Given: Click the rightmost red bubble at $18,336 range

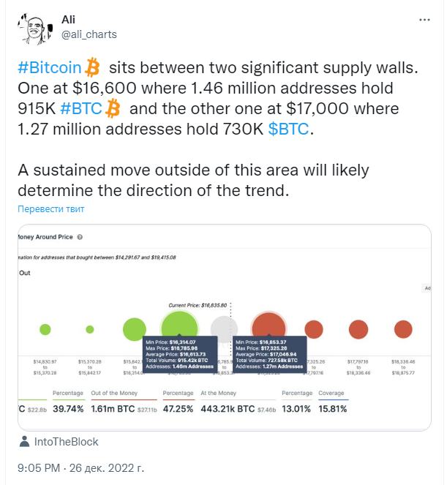Looking at the screenshot, I should [x=403, y=329].
